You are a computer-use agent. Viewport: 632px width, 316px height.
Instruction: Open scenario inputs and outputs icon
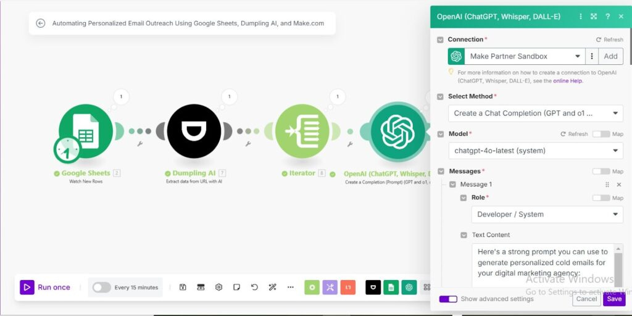(201, 288)
